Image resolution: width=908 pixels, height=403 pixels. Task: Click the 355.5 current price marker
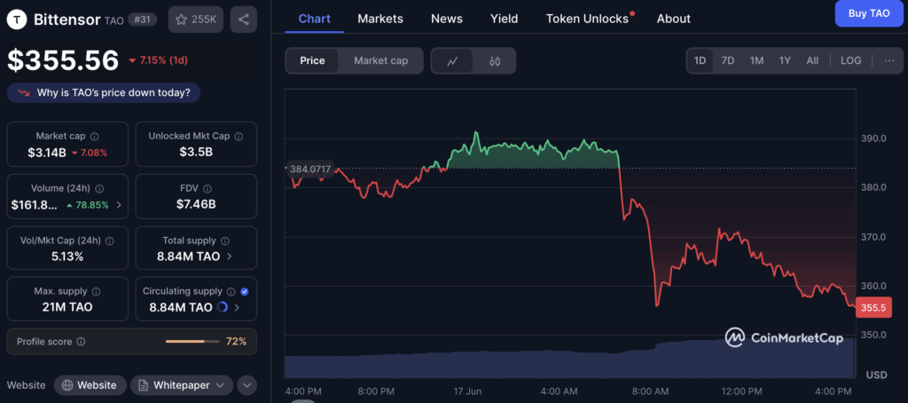point(873,307)
